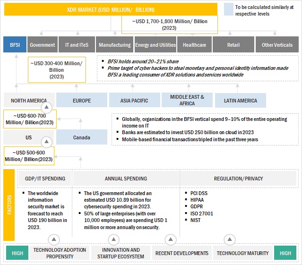Click up-arrow circle above Technology Adoption Propensity
The height and width of the screenshot is (265, 302).
coord(54,239)
